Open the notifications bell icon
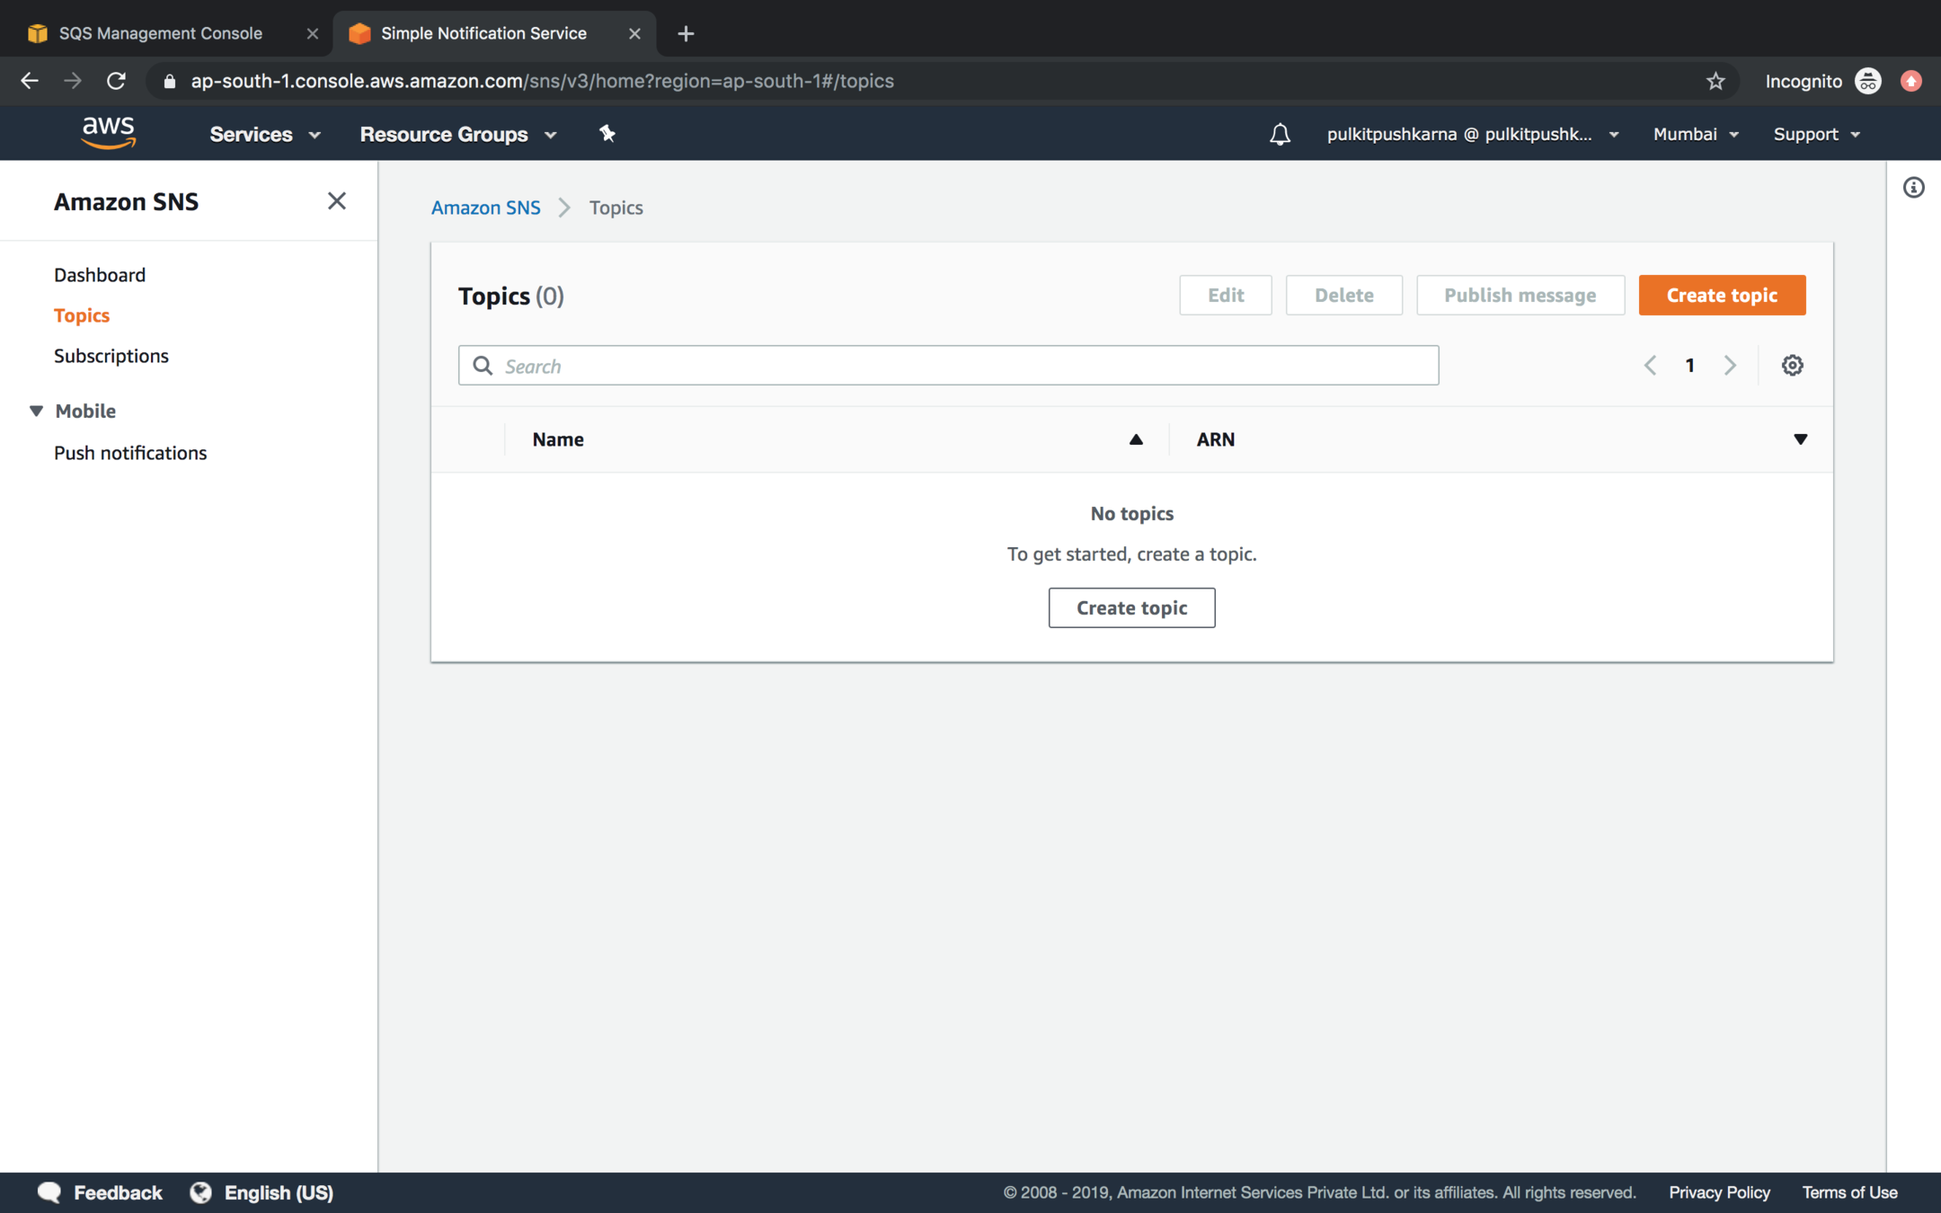 pos(1280,135)
